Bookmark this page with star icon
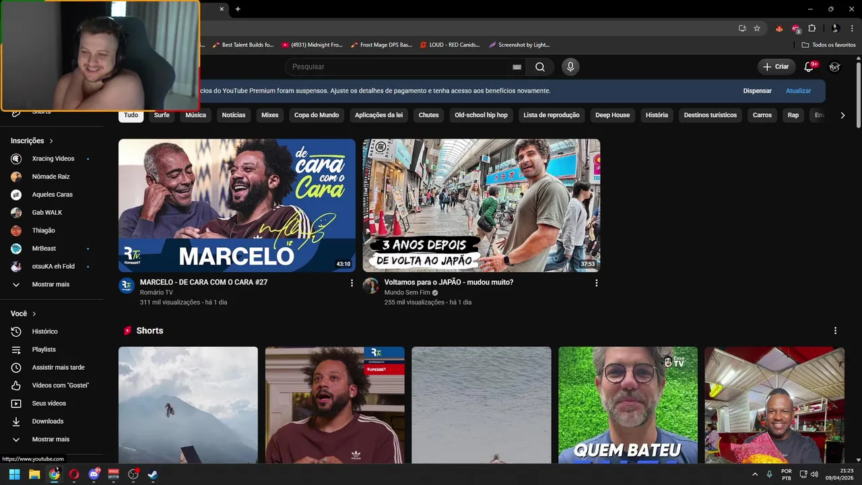Screen dimensions: 862x485 pos(757,28)
